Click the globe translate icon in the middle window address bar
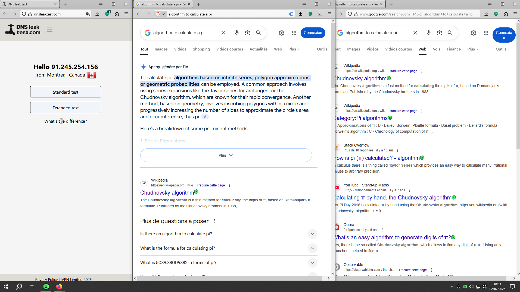The height and width of the screenshot is (292, 520). 291,14
